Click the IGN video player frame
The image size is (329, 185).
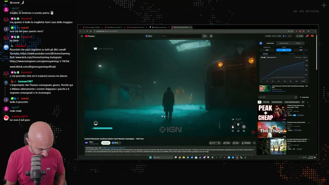170,88
